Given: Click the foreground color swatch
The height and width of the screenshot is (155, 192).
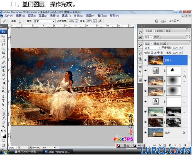Looking at the screenshot, I should [x=3, y=134].
